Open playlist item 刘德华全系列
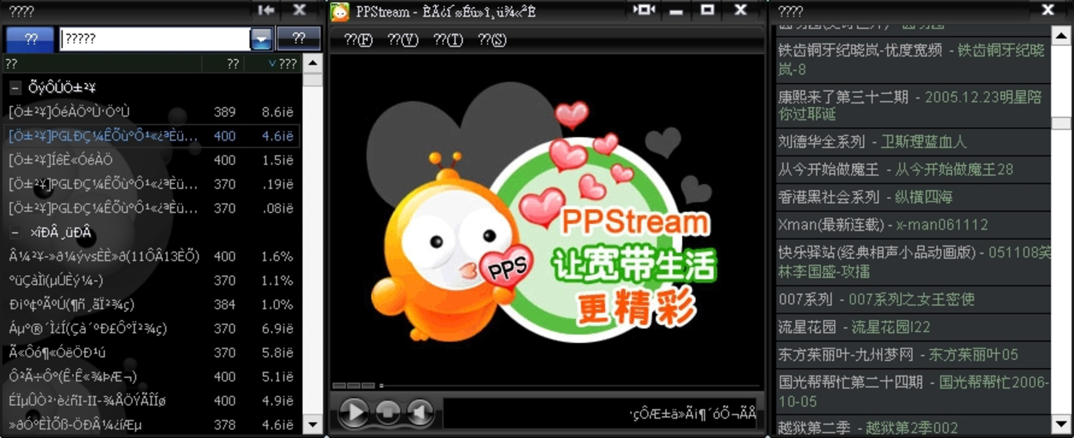The height and width of the screenshot is (438, 1074). (913, 142)
